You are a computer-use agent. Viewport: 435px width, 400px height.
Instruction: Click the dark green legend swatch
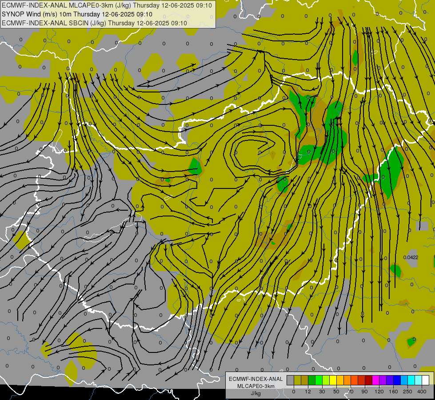[x=312, y=380]
